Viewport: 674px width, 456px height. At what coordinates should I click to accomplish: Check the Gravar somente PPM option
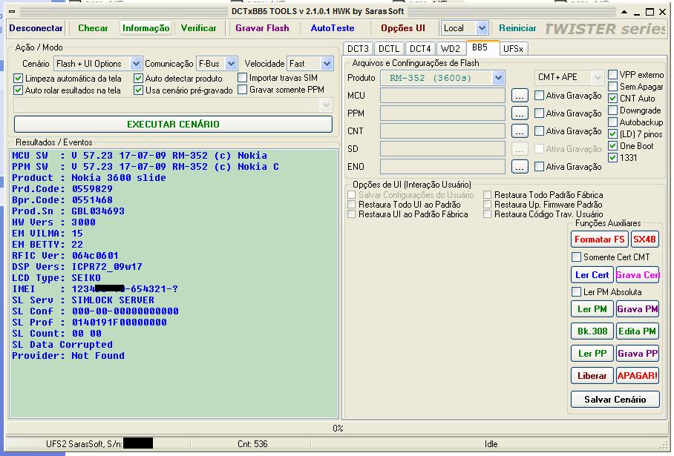pyautogui.click(x=243, y=90)
